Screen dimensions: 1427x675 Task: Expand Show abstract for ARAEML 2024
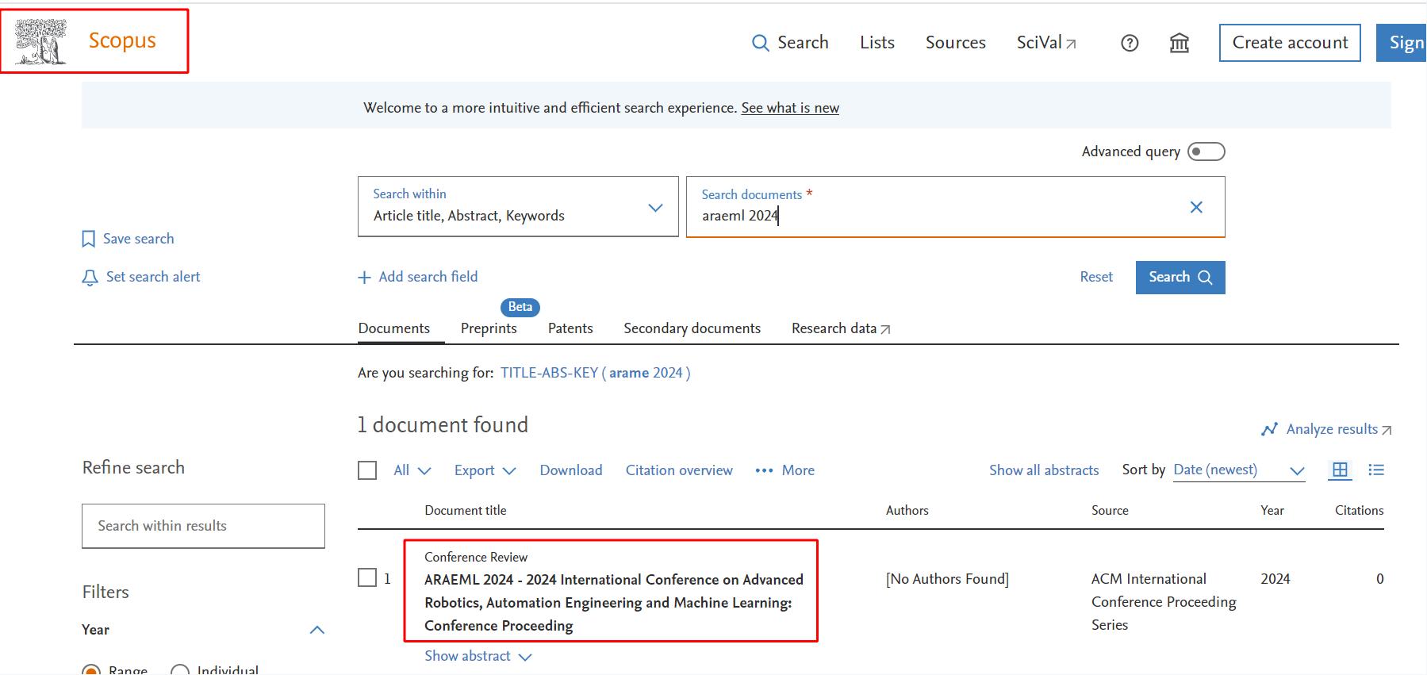(x=478, y=656)
